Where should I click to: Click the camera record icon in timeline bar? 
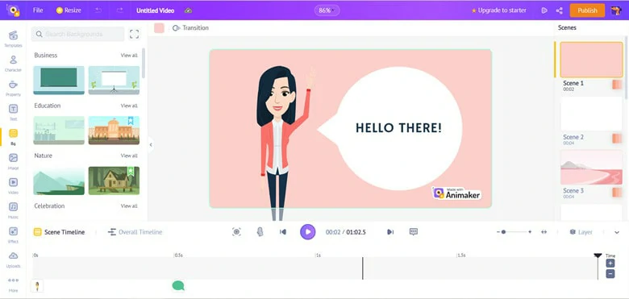236,231
